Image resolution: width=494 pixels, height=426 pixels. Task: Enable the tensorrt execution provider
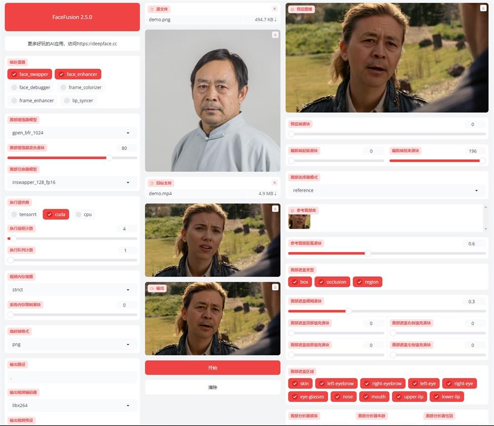click(x=24, y=214)
